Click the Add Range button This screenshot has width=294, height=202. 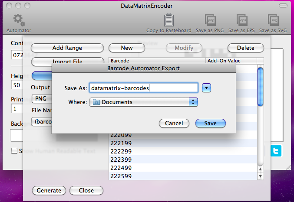pyautogui.click(x=67, y=48)
